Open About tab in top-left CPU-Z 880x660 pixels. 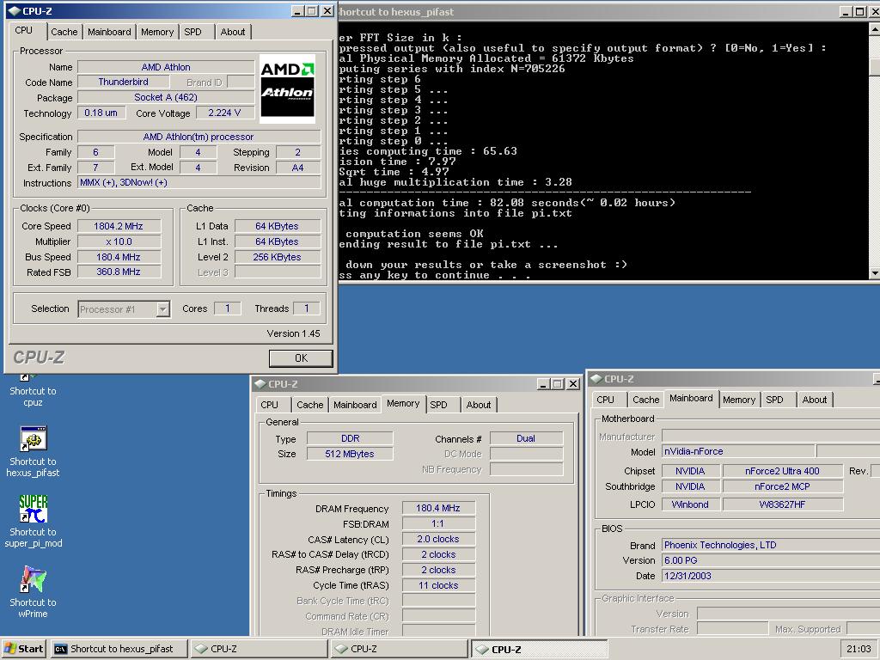(x=232, y=32)
